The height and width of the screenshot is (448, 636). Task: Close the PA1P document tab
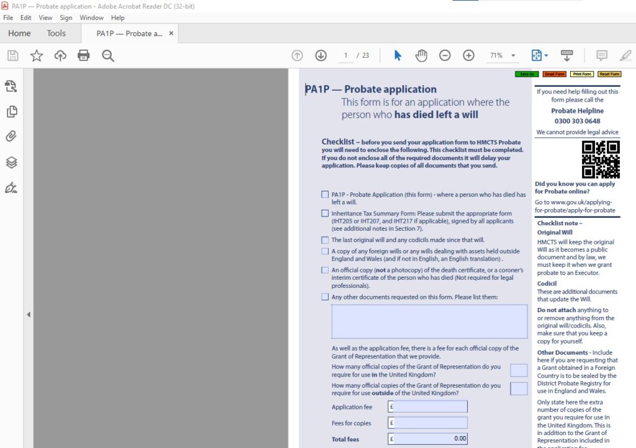(171, 34)
